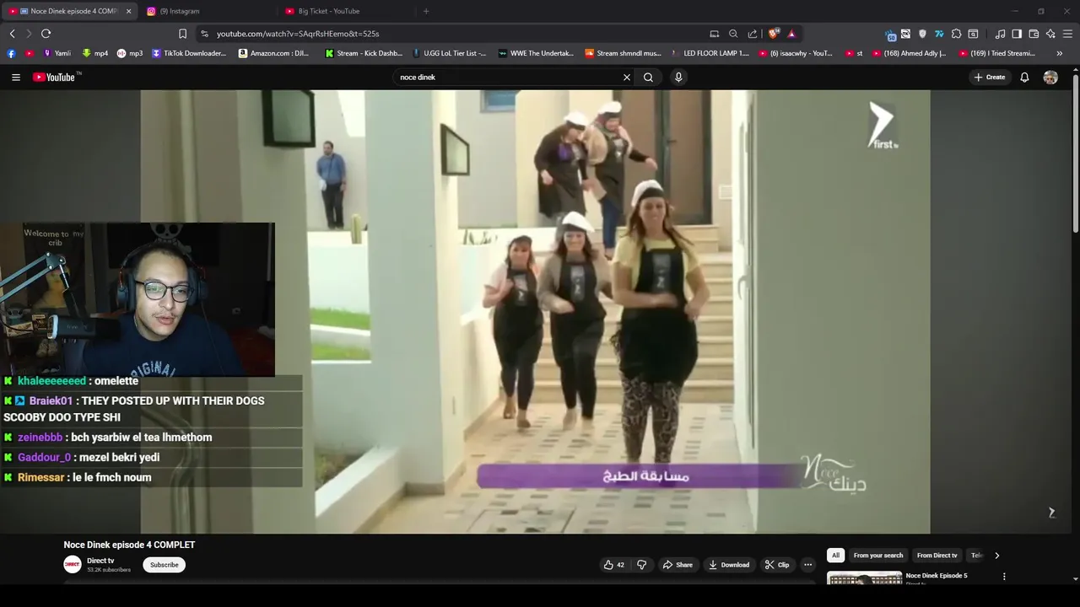This screenshot has width=1080, height=607.
Task: Select 'From Direct tv' chip
Action: 937,556
